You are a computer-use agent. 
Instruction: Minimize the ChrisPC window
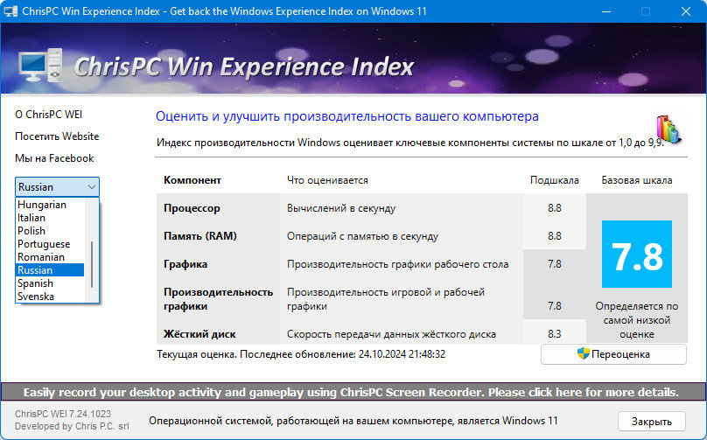coord(606,11)
